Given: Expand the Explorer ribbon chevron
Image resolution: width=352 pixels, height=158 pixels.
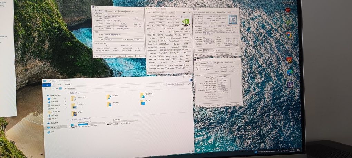Looking at the screenshot, I should pyautogui.click(x=188, y=80).
